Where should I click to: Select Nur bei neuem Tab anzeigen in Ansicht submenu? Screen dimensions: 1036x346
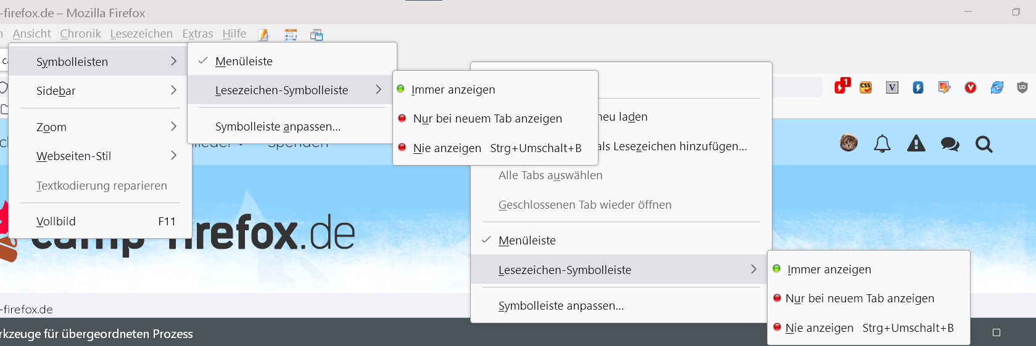[495, 118]
